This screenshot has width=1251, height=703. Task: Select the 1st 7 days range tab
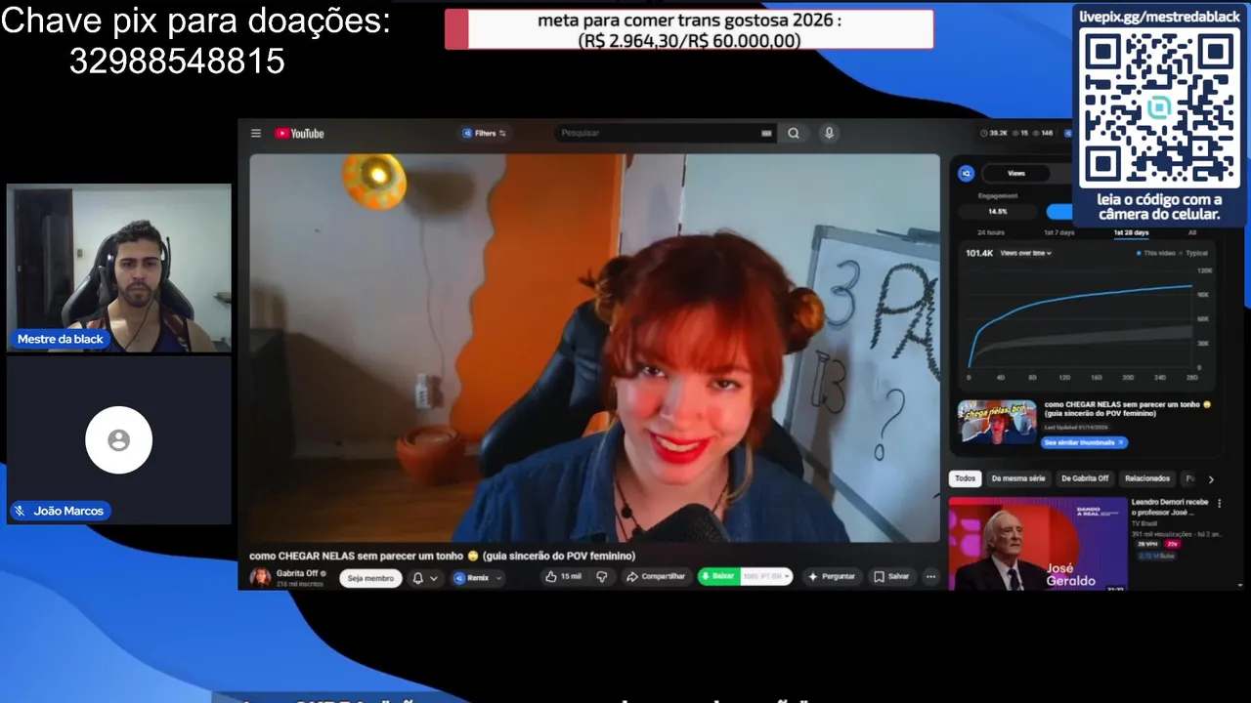(1058, 232)
